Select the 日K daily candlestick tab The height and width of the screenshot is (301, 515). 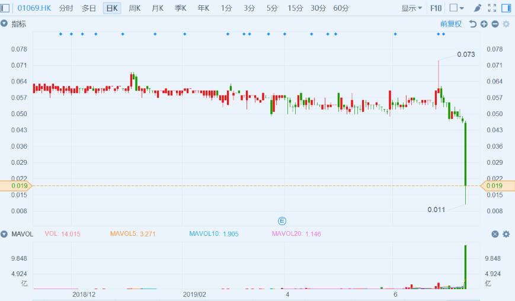(112, 8)
